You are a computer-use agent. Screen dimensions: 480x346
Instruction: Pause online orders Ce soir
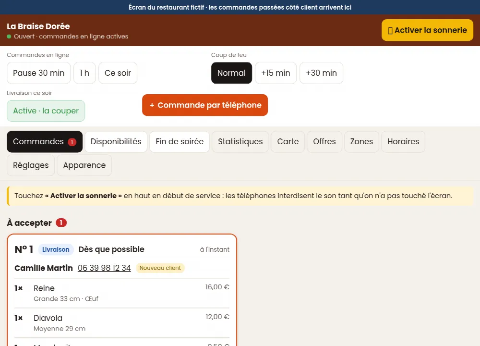(118, 73)
